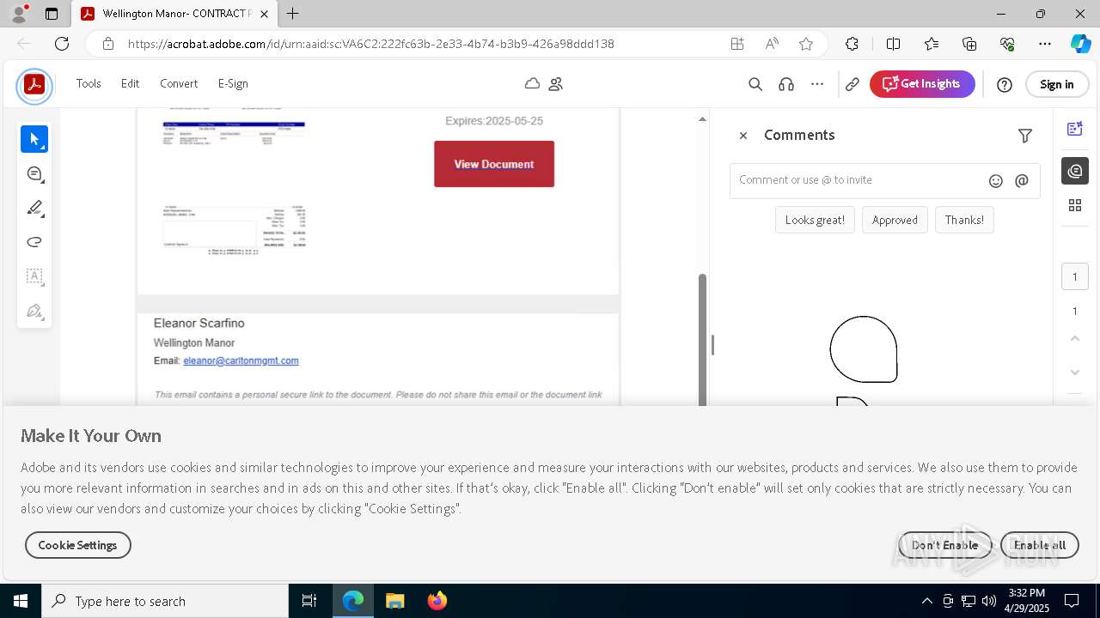Screen dimensions: 1100x618
Task: Click the Enable all cookies button
Action: [x=1039, y=545]
